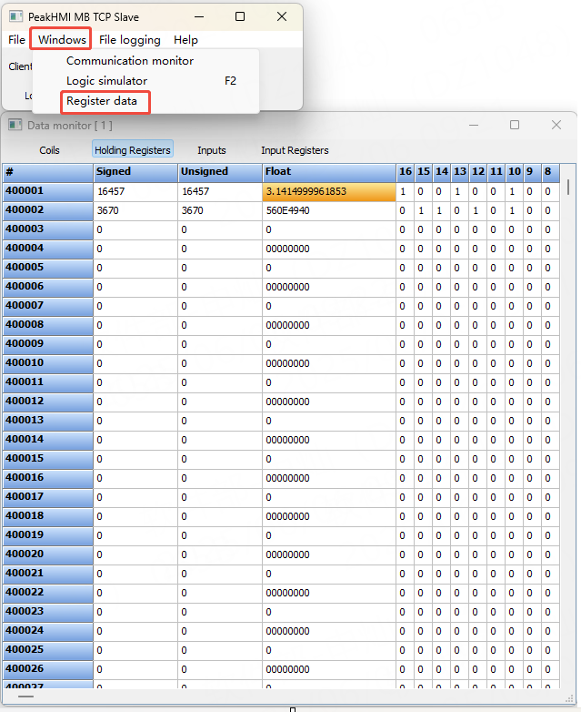Maximize the Data monitor window
Viewport: 581px width, 712px height.
point(515,125)
